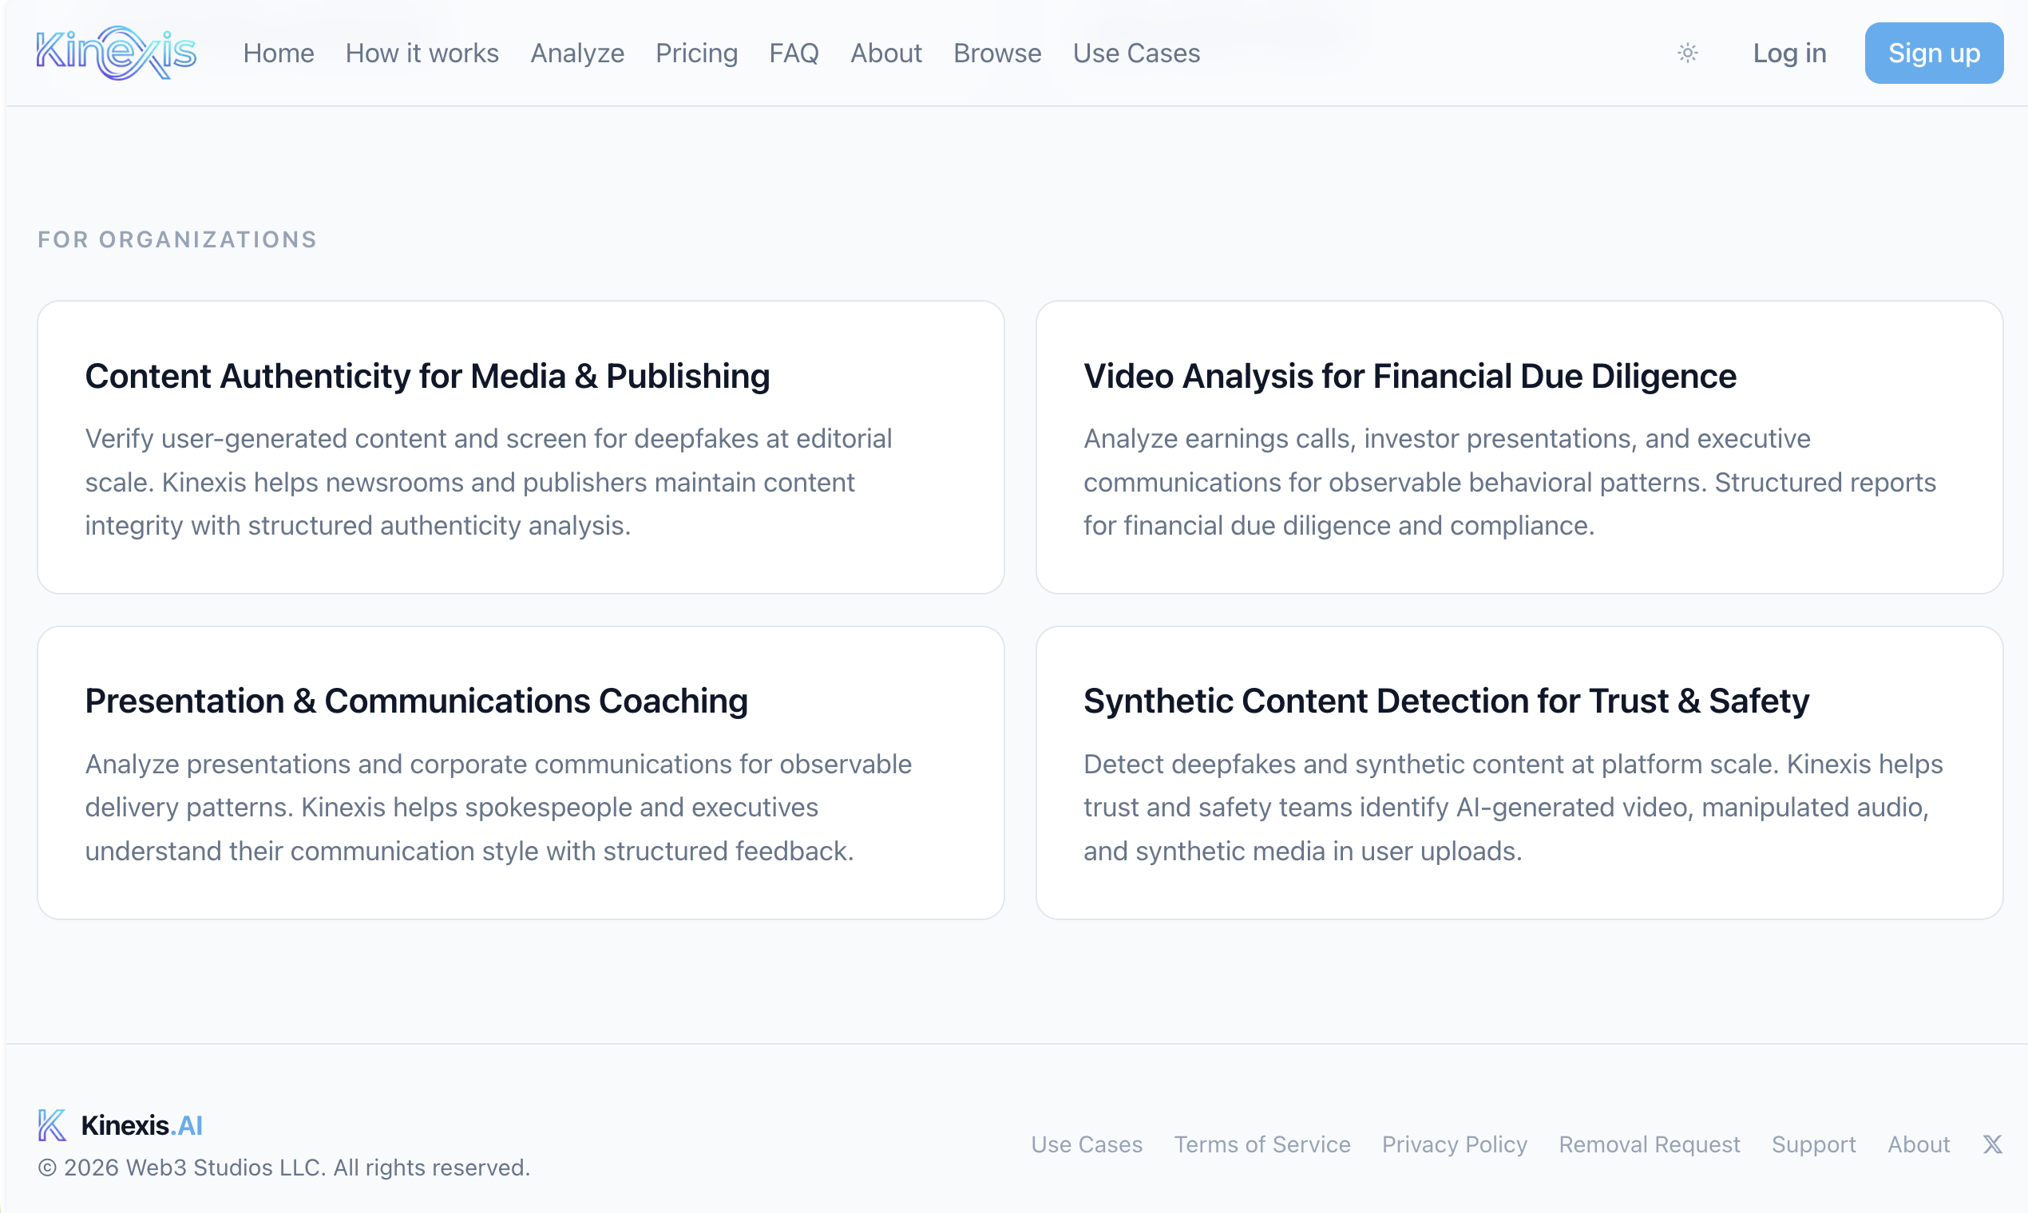Open the Support link in the footer
Screen dimensions: 2028x1213
click(1815, 1144)
